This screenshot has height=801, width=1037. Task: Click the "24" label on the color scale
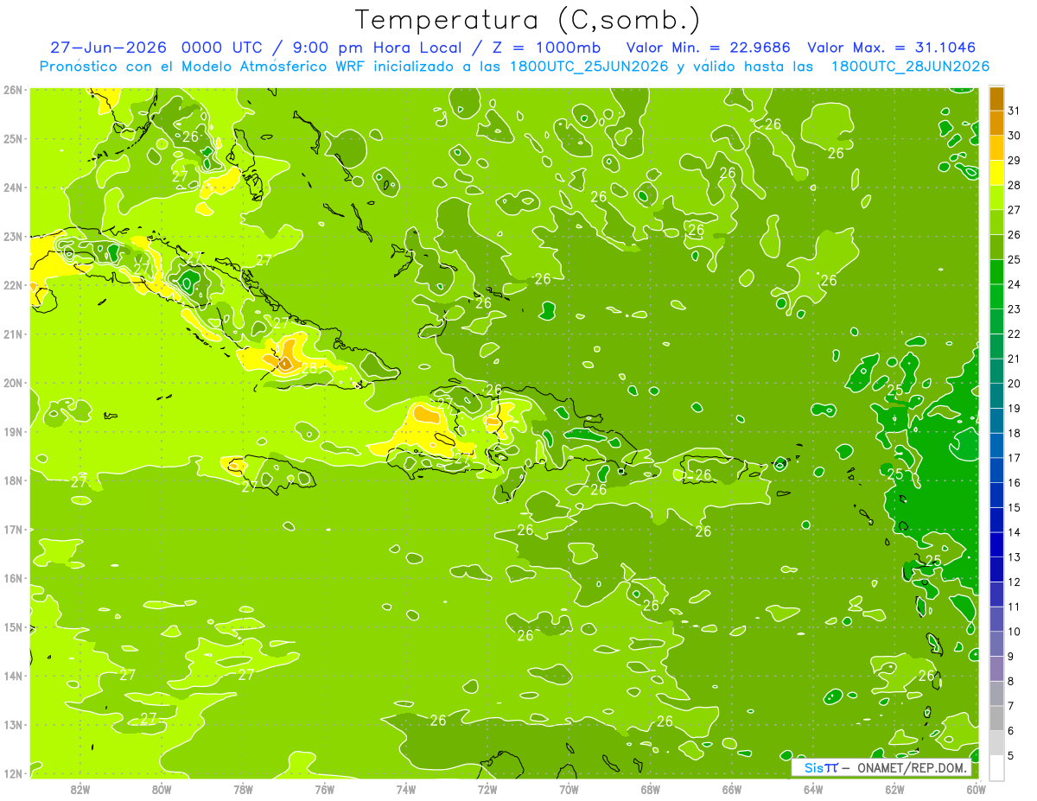coord(1015,284)
